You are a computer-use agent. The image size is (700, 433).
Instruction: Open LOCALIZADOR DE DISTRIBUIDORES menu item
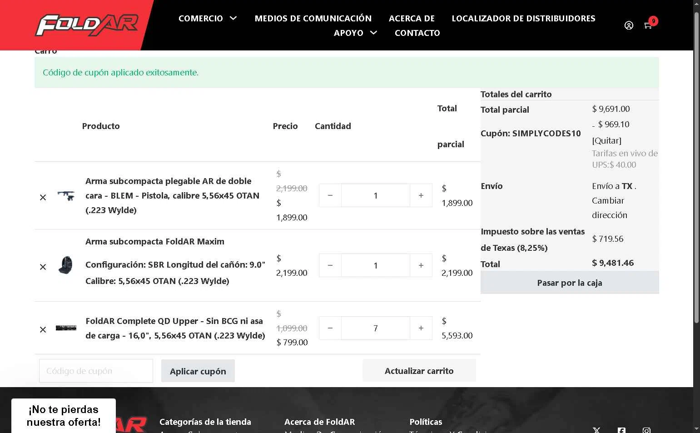click(523, 18)
